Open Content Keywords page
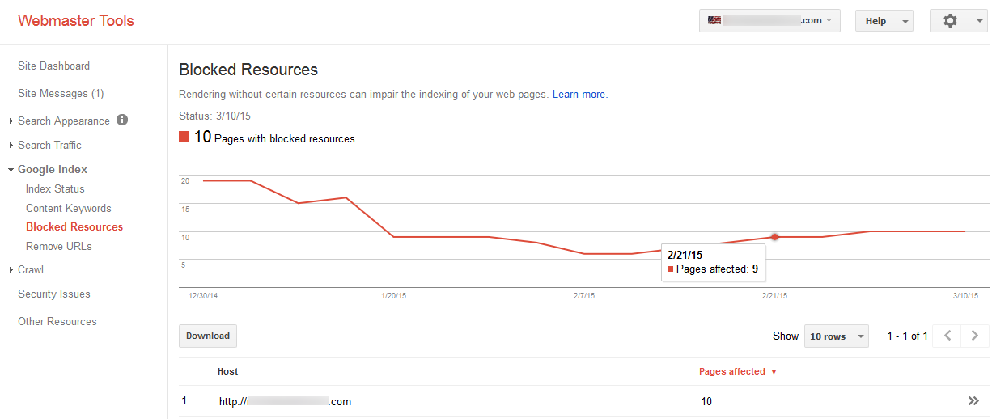The height and width of the screenshot is (419, 992). pyautogui.click(x=68, y=209)
